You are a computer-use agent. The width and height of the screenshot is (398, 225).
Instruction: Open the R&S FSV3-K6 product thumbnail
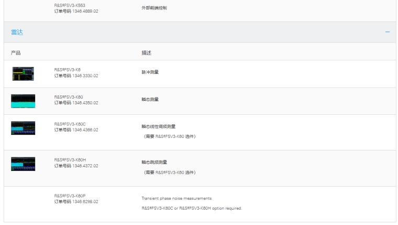(x=23, y=73)
